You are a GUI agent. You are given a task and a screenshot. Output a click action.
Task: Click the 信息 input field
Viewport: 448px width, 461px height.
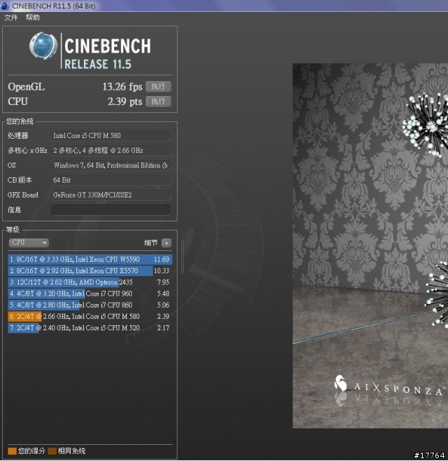pyautogui.click(x=111, y=209)
